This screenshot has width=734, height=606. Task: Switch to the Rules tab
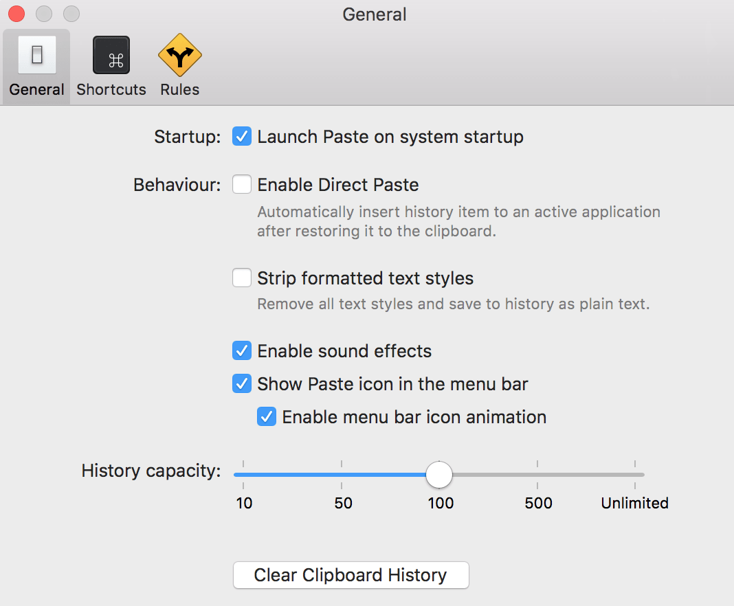179,65
